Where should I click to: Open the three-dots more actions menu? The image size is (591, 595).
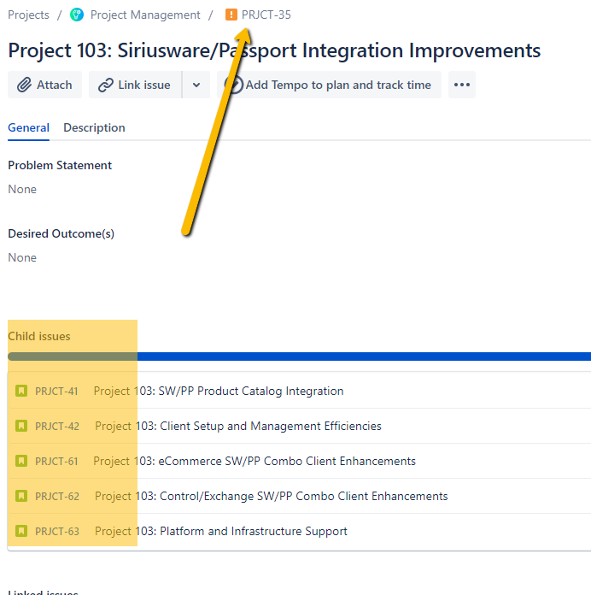pos(462,85)
